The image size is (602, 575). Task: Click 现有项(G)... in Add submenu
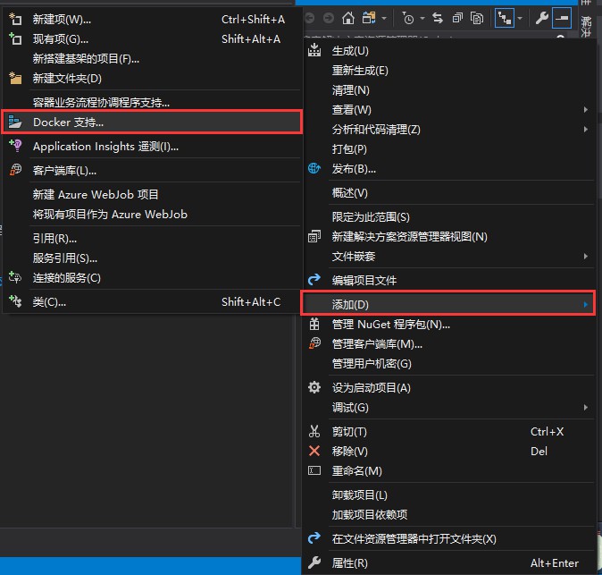tap(152, 39)
